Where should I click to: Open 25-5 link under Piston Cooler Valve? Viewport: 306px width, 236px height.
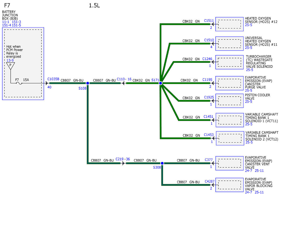tap(249, 102)
